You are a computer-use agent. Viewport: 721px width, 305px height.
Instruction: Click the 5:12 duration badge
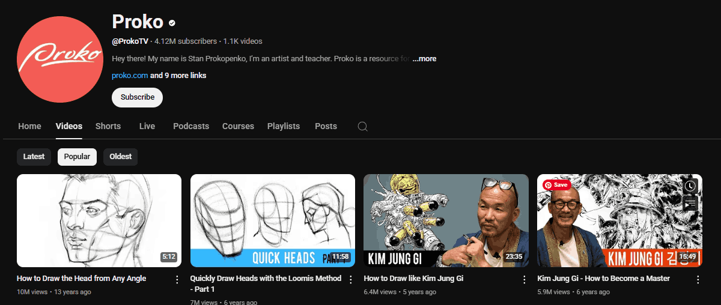coord(169,257)
